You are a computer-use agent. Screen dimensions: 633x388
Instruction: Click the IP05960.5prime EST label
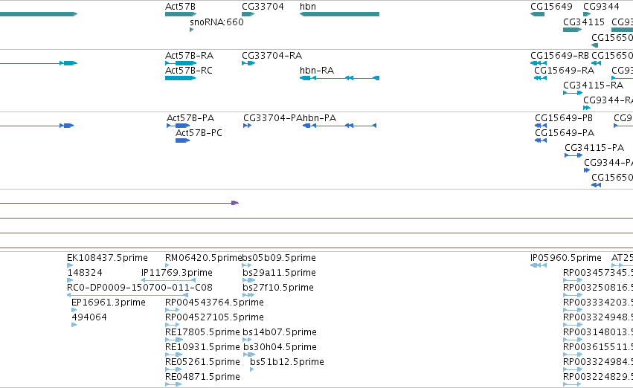click(566, 257)
